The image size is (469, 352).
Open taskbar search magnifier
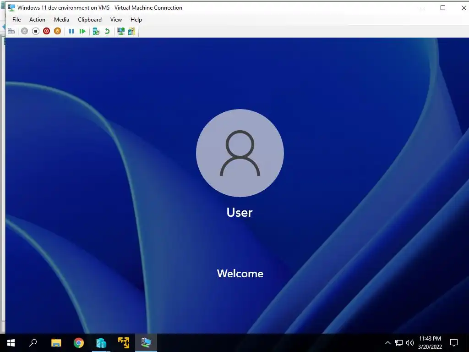click(33, 343)
